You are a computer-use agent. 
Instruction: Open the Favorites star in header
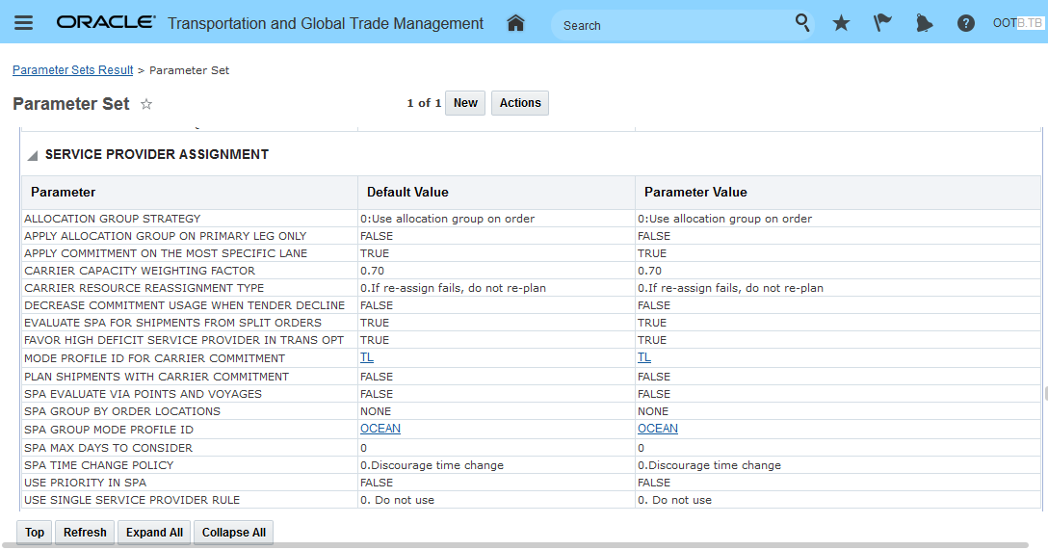[841, 23]
